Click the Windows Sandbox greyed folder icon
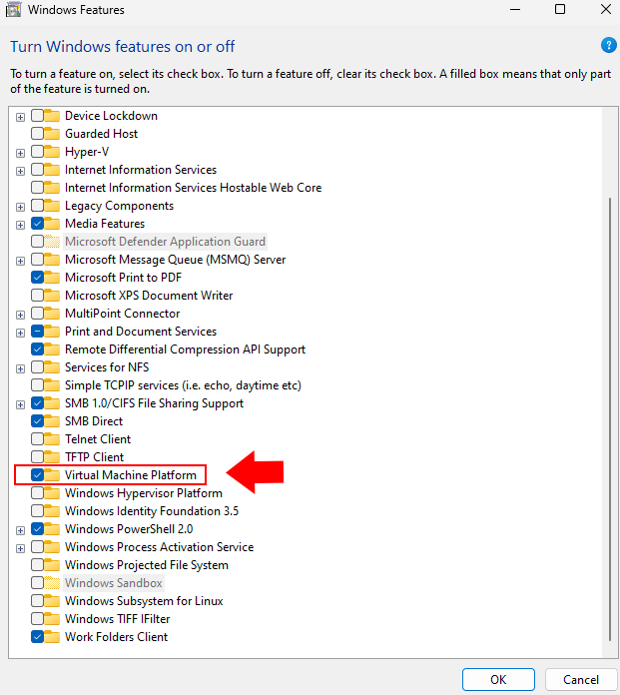The height and width of the screenshot is (695, 620). pyautogui.click(x=52, y=583)
